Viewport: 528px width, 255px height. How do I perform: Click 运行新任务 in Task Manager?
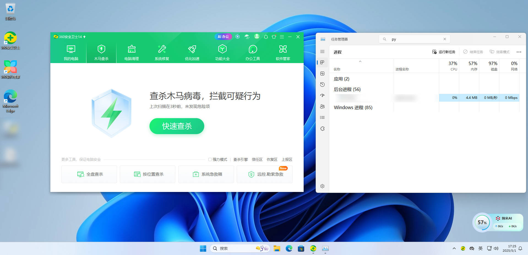(x=444, y=52)
